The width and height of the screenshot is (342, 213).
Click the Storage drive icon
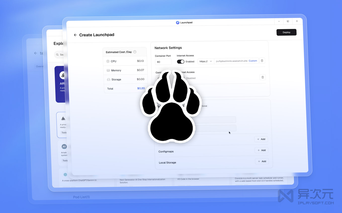tap(108, 79)
